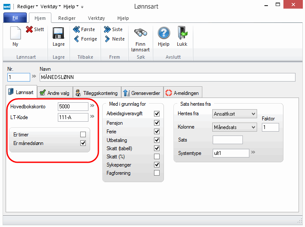Image resolution: width=305 pixels, height=227 pixels.
Task: Toggle the Fagforening checkbox
Action: 157,173
